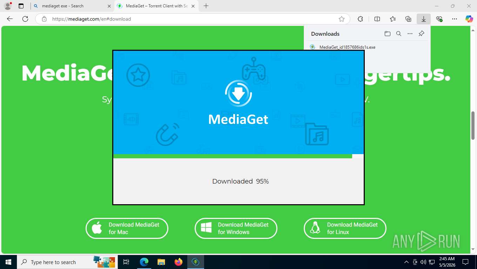Click Download MediaGet for Linux button
The image size is (477, 269).
(x=345, y=228)
